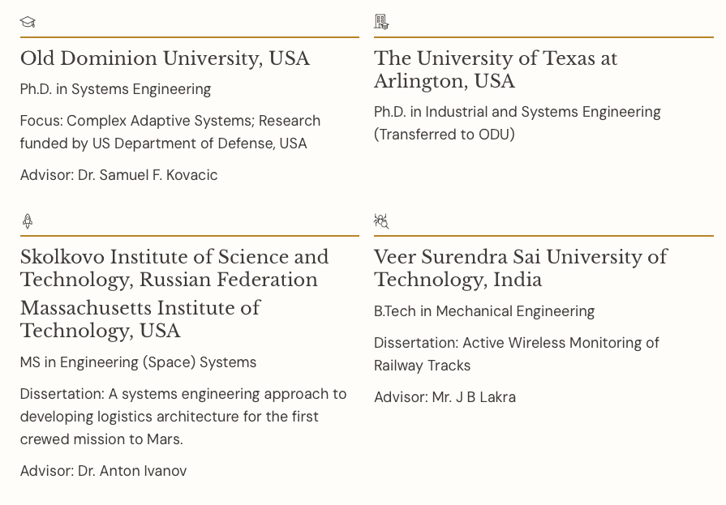Click the Advisor Mr. J B Lakra line
Viewport: 726px width, 505px height.
(x=445, y=397)
